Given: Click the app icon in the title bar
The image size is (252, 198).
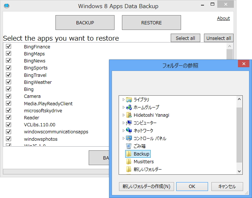Looking at the screenshot, I should 7,6.
